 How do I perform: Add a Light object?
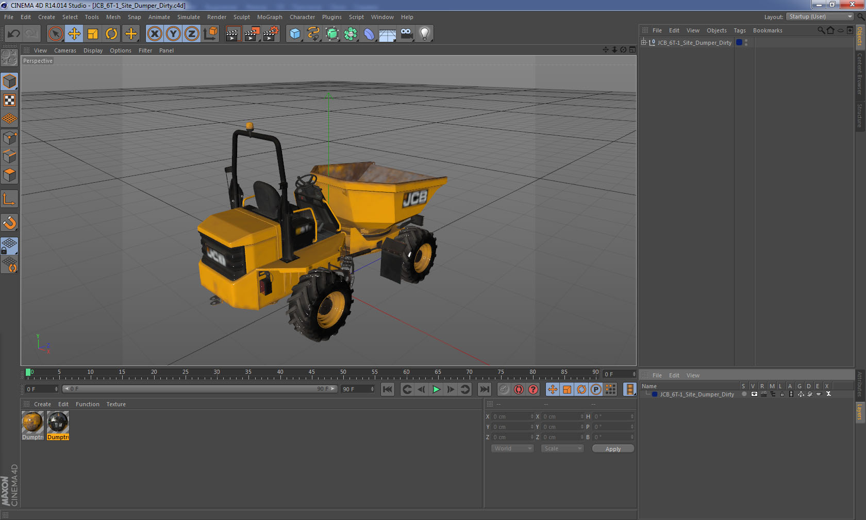[425, 34]
